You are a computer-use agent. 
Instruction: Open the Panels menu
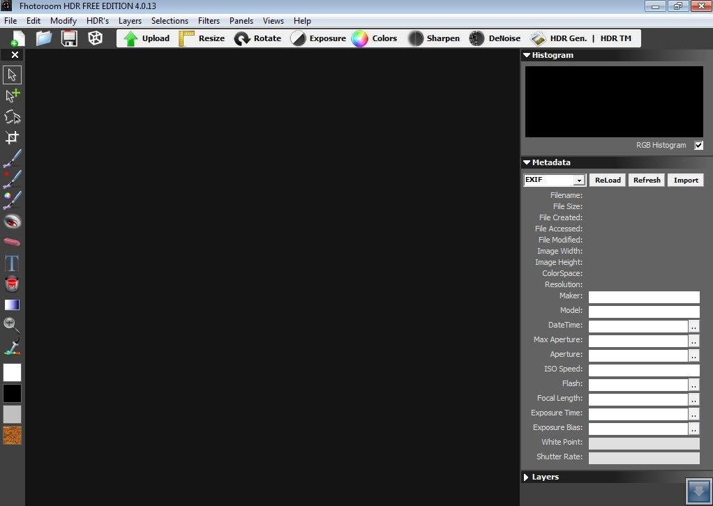[241, 21]
